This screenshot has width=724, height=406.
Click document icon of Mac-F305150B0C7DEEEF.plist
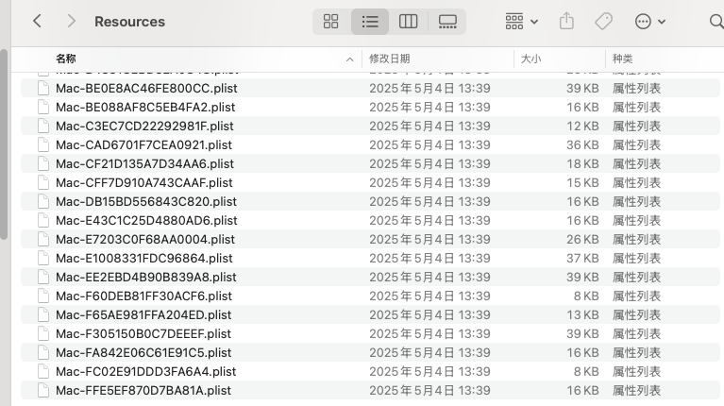pos(43,334)
